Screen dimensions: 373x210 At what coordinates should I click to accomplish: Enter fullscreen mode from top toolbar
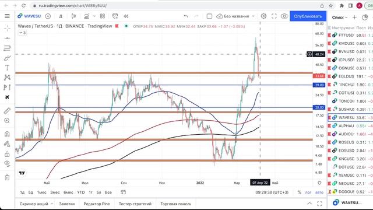pyautogui.click(x=274, y=16)
